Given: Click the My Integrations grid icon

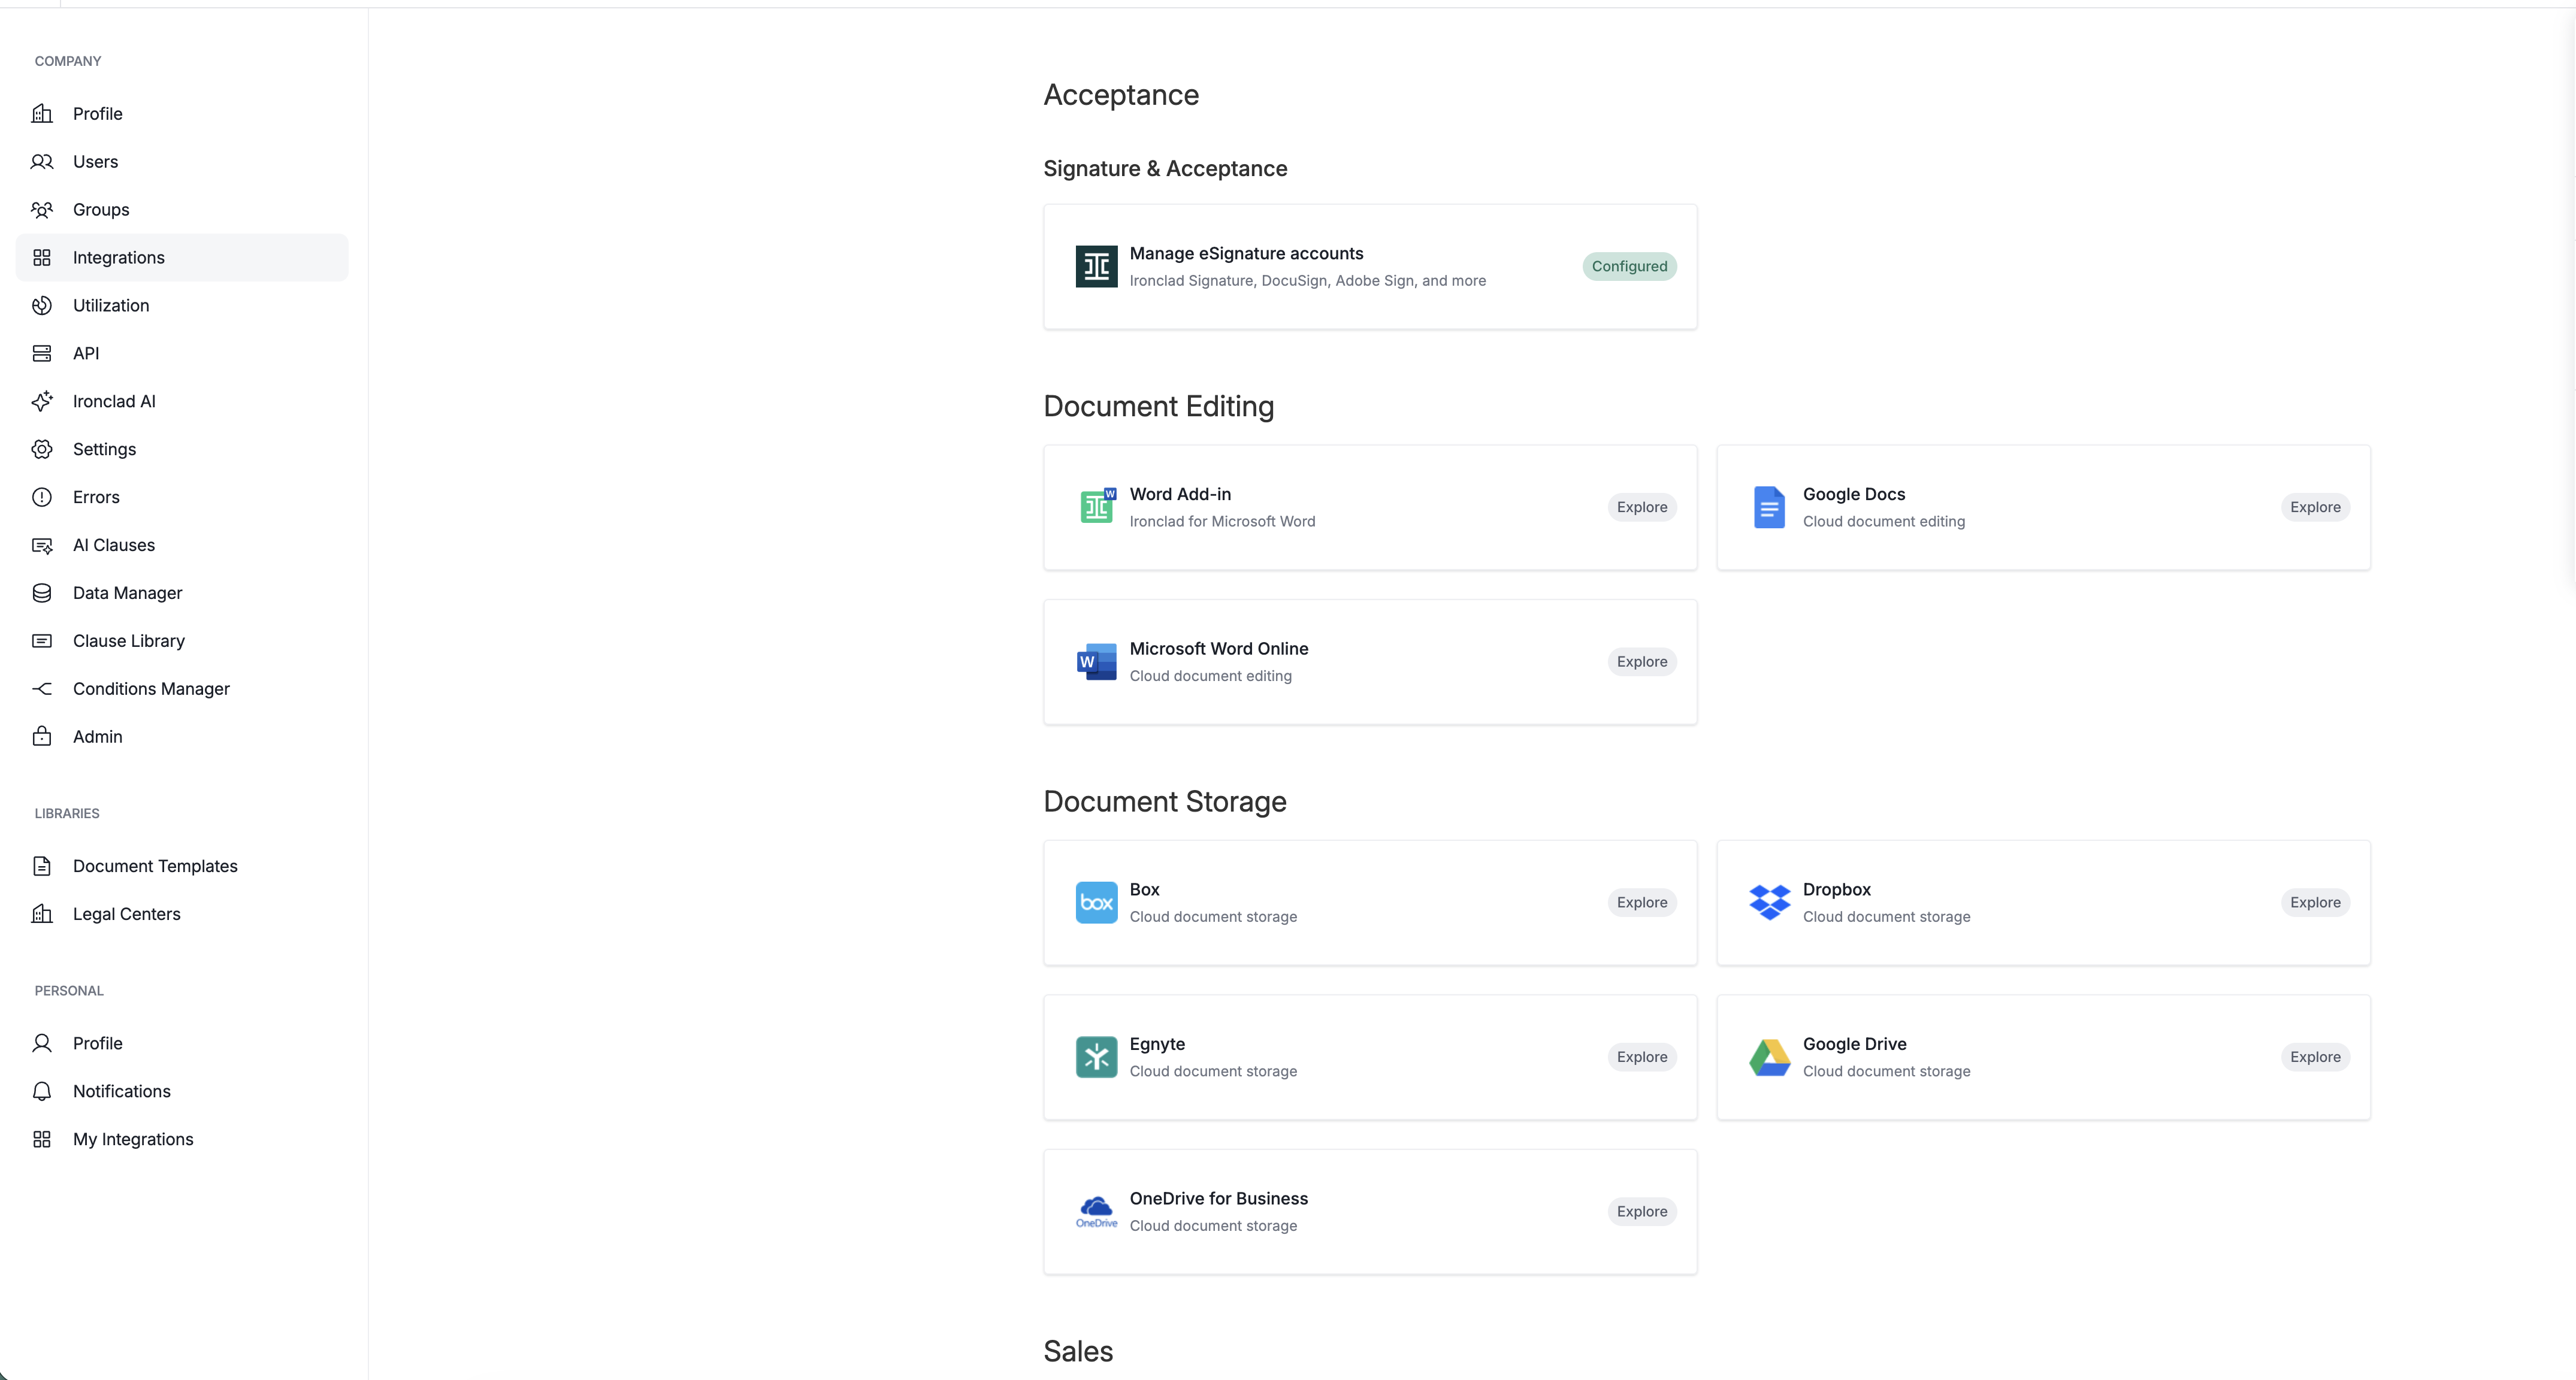Looking at the screenshot, I should (42, 1139).
